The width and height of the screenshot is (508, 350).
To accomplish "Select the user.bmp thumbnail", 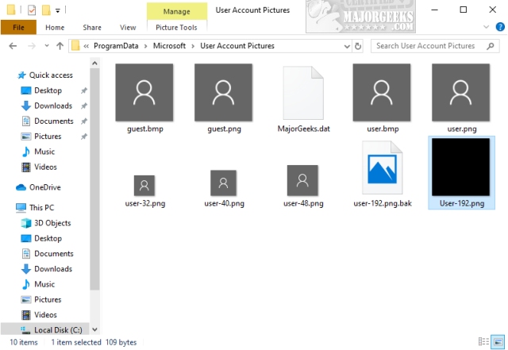I will coord(382,92).
